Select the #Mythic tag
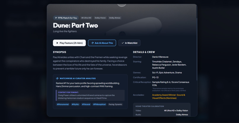The height and width of the screenshot is (123, 239). [x=75, y=104]
